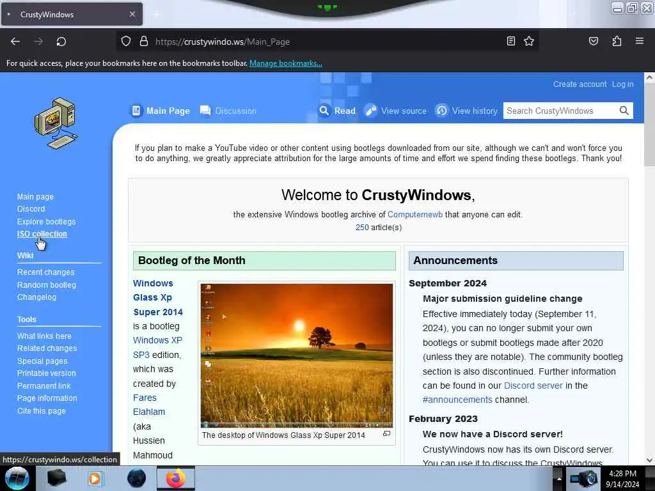Click the Computernewb link
This screenshot has width=655, height=491.
[414, 214]
